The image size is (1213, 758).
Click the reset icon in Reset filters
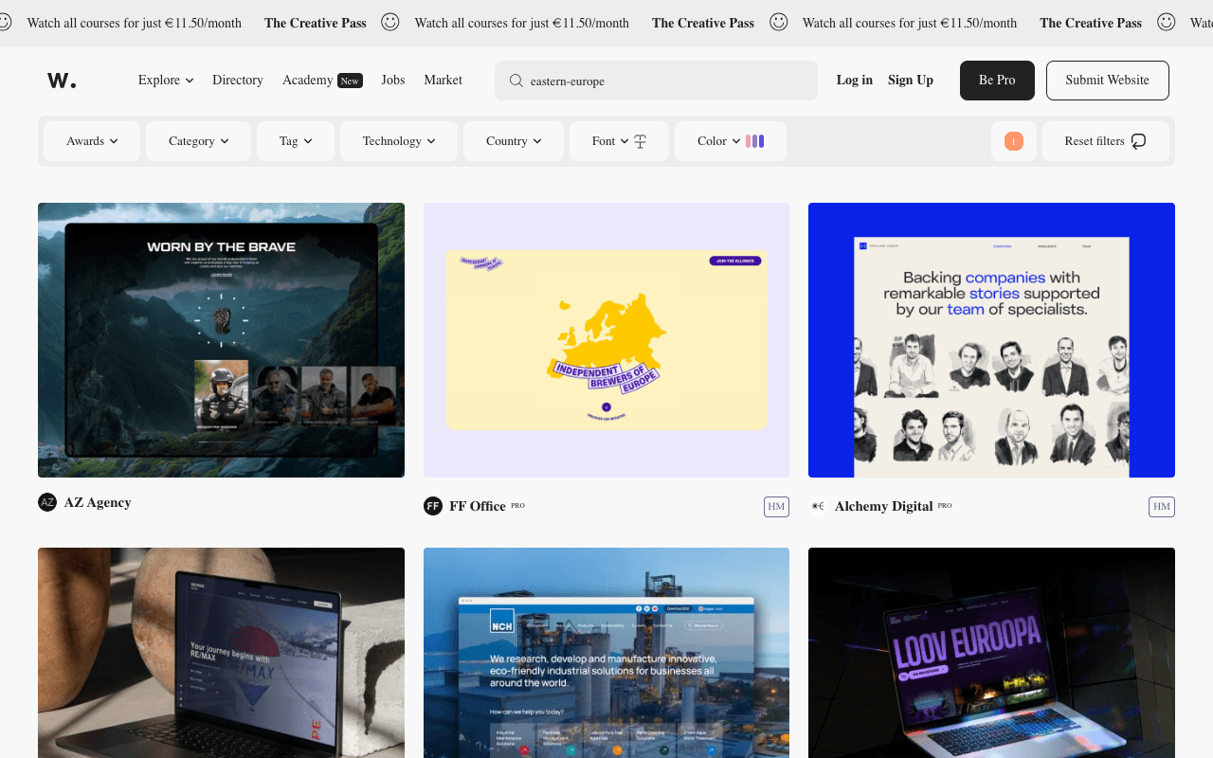click(x=1138, y=141)
